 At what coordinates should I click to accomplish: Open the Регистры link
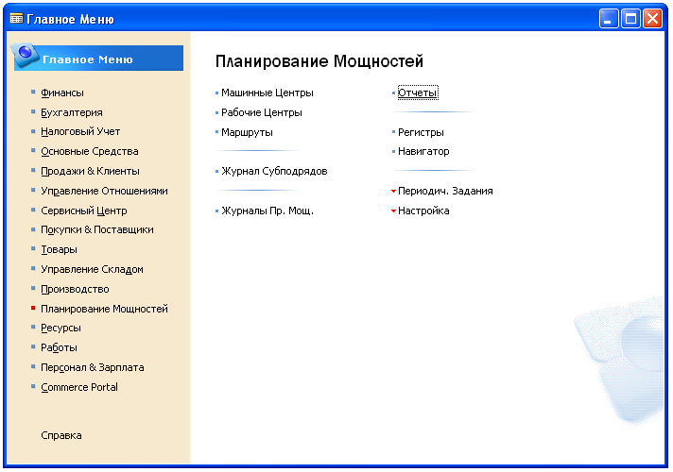coord(421,132)
